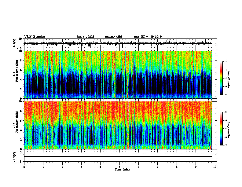Viewport: 242px width, 187px height.
Task: Click the "-3" label on ch.2 color scale
Action: tap(225, 112)
